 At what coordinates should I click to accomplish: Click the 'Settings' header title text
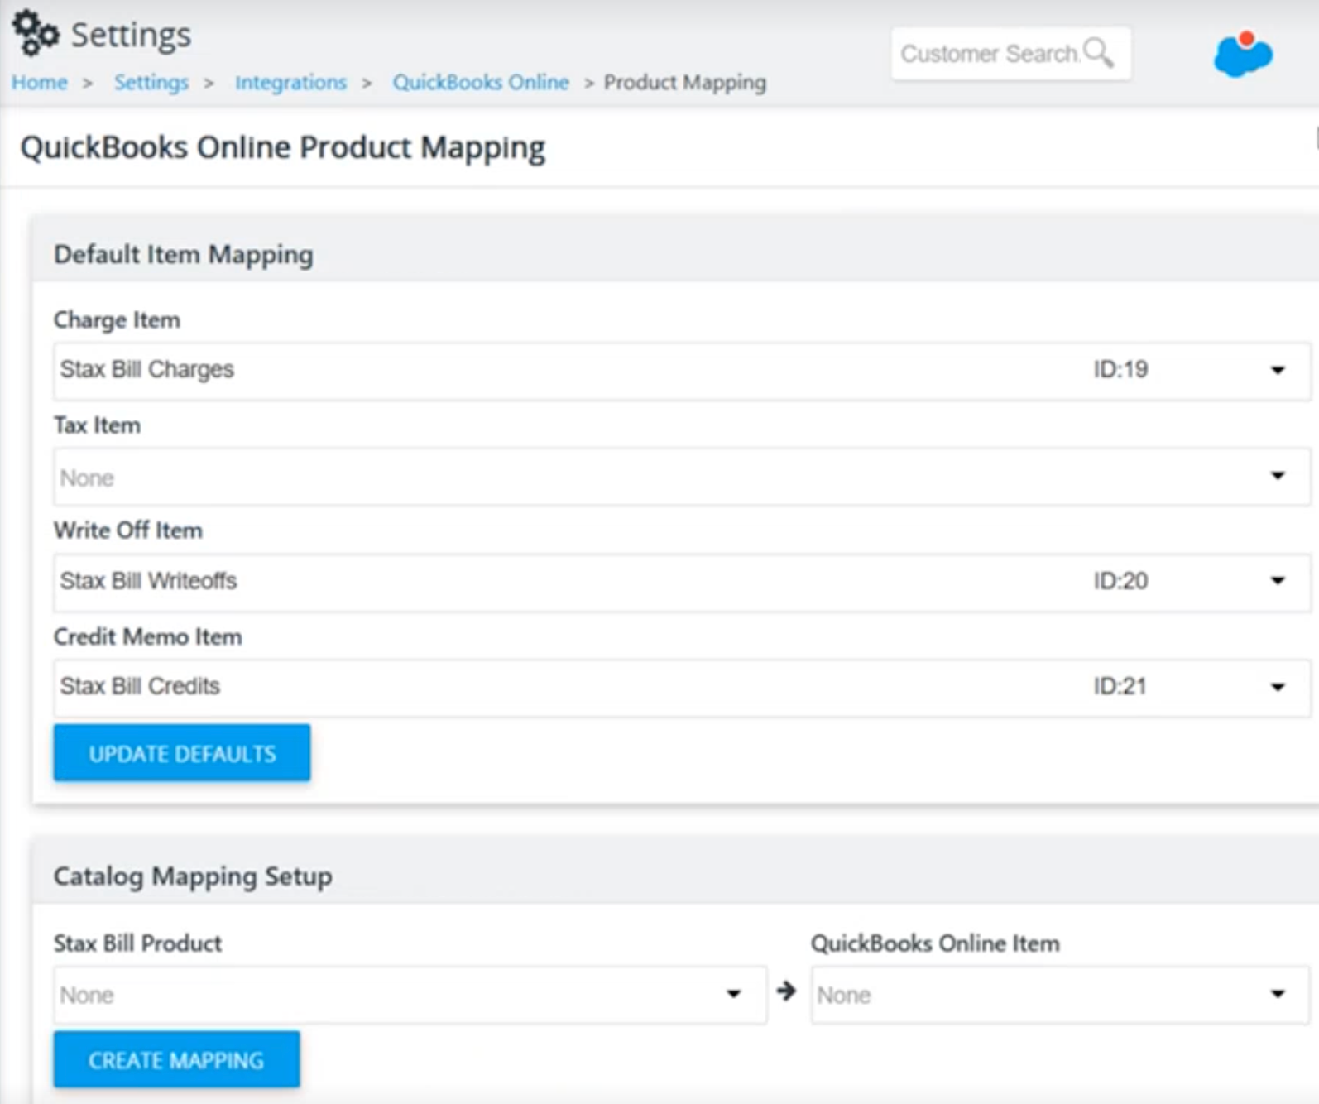[131, 35]
